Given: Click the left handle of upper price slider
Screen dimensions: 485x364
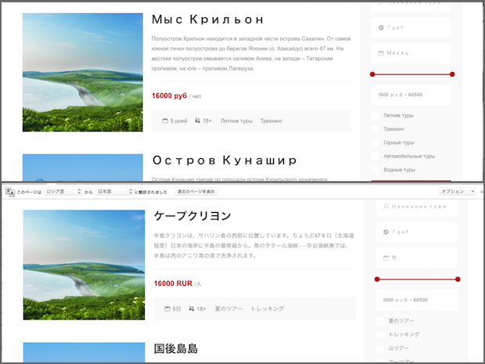Looking at the screenshot, I should 374,74.
